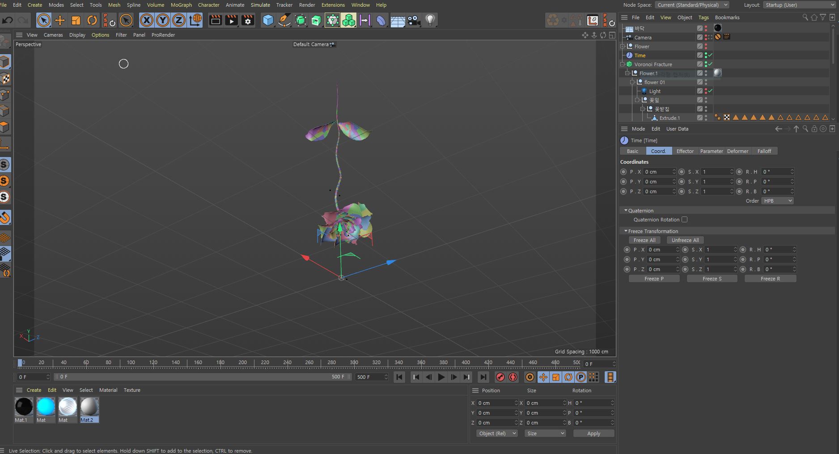Collapse flower 01 tree node
This screenshot has width=839, height=454.
coord(632,82)
